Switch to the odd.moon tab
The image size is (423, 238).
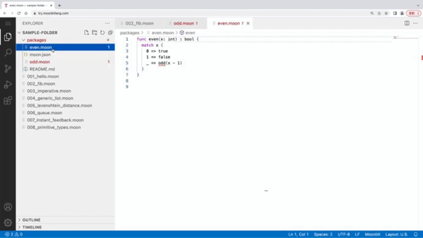click(183, 24)
